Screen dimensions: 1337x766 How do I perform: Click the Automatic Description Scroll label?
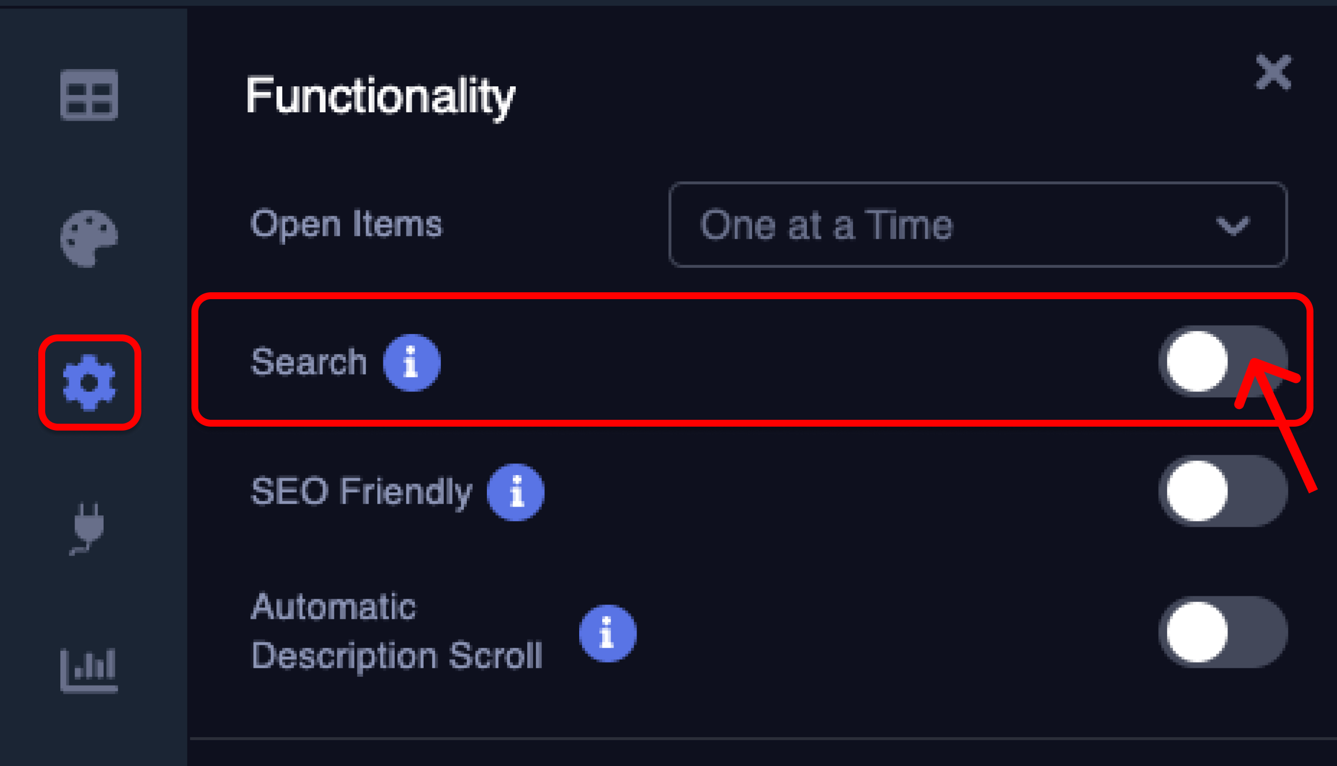click(x=397, y=631)
